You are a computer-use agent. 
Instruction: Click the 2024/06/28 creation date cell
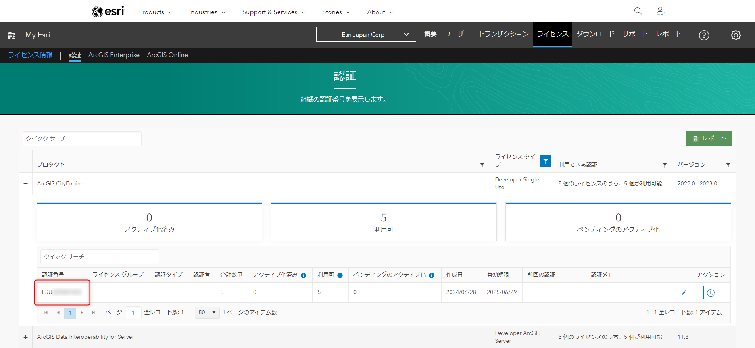pyautogui.click(x=461, y=292)
